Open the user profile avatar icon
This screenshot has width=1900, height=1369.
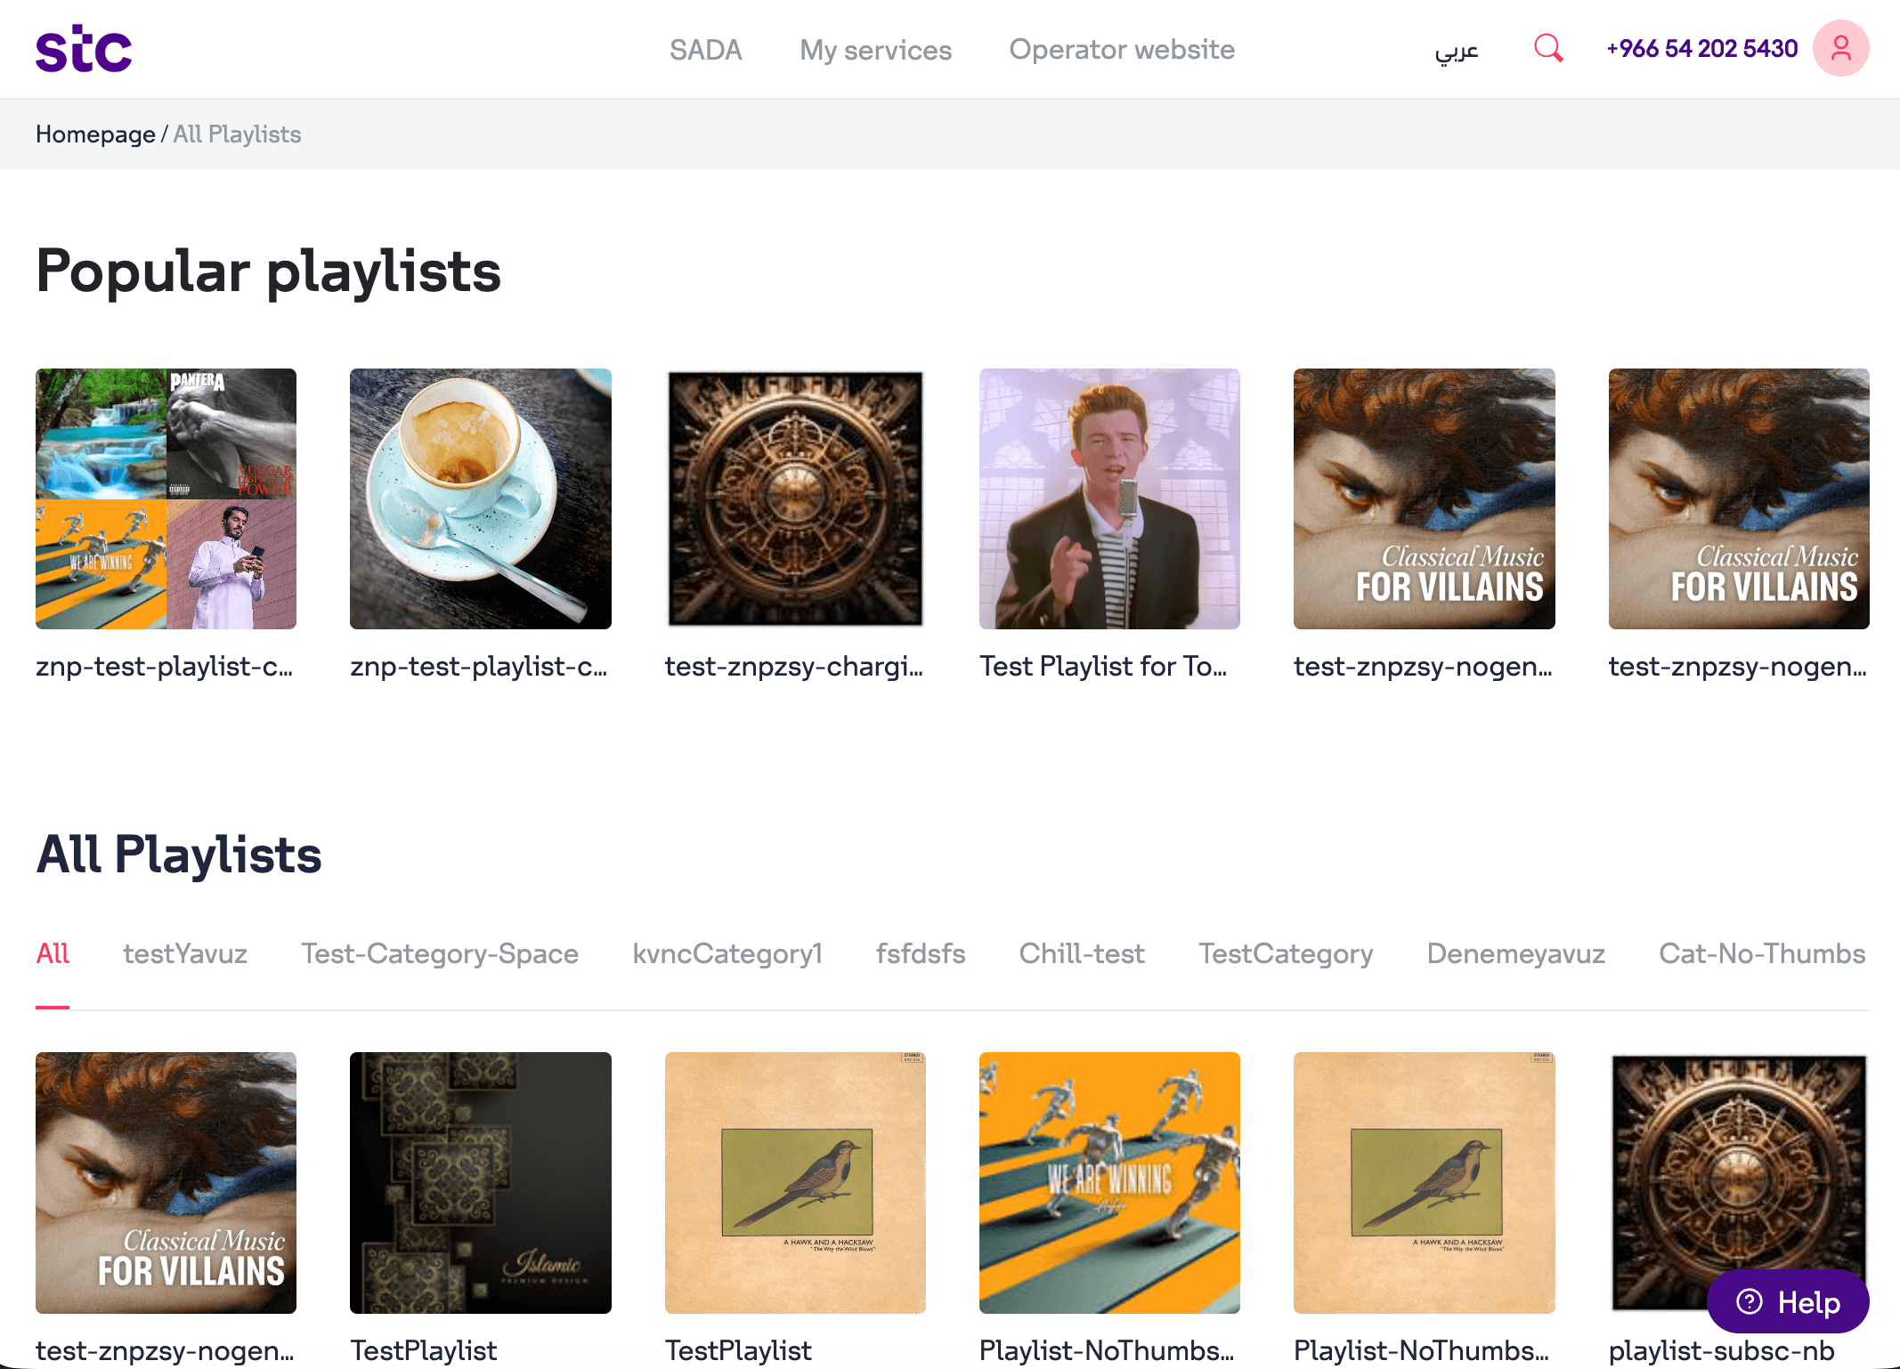click(x=1840, y=48)
